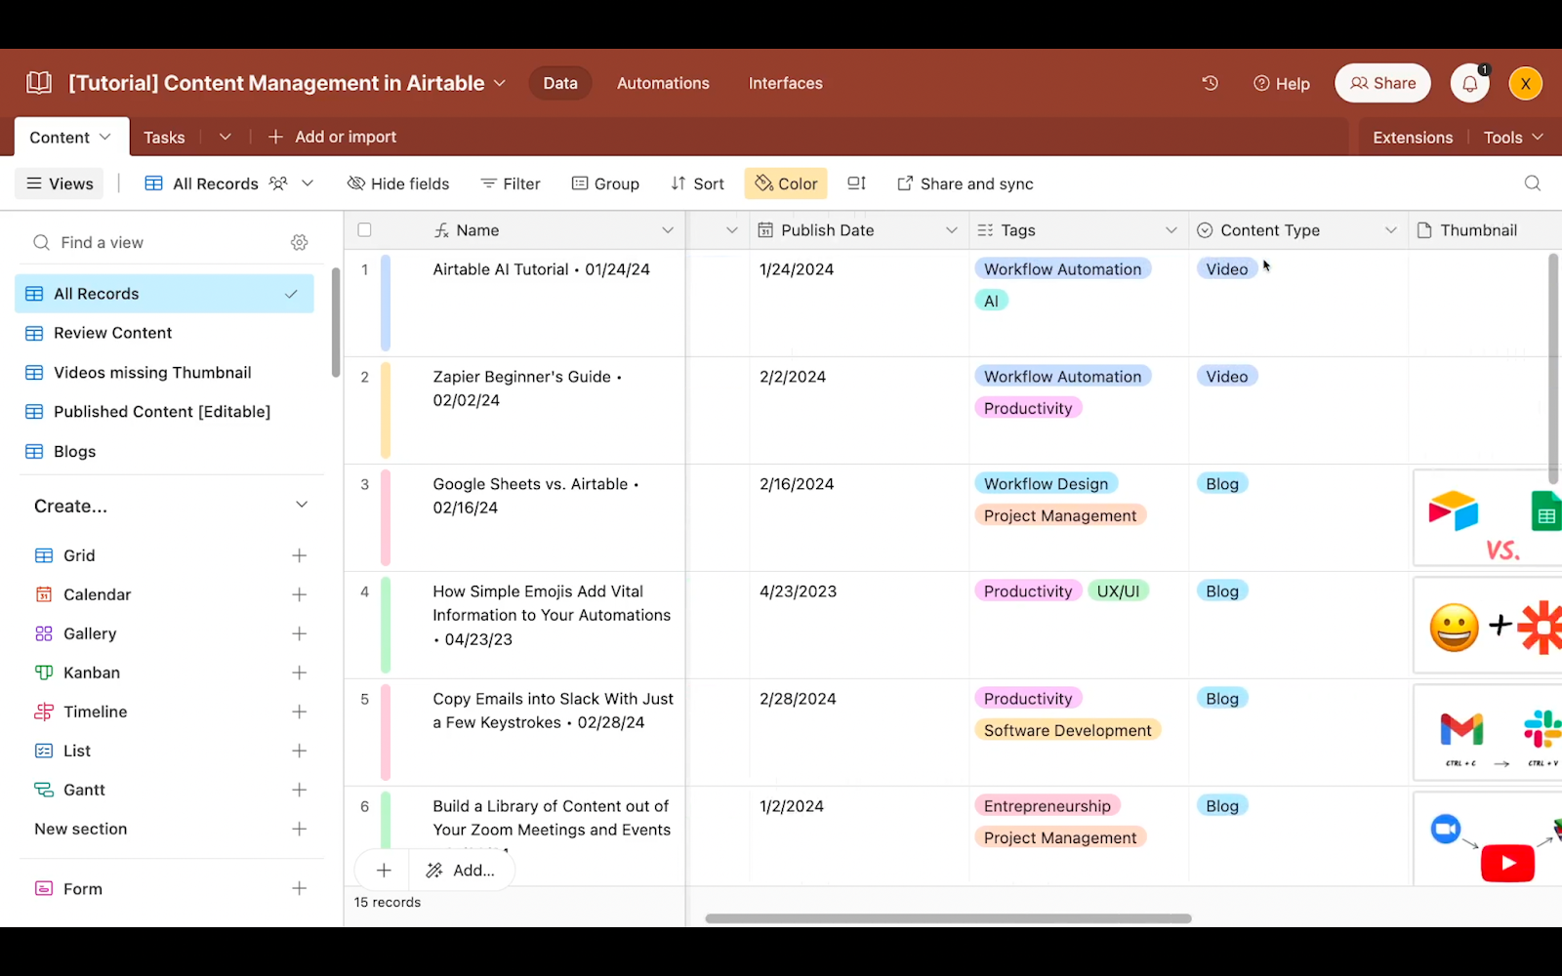The height and width of the screenshot is (976, 1562).
Task: Click blue color bar of row 1
Action: coord(386,303)
